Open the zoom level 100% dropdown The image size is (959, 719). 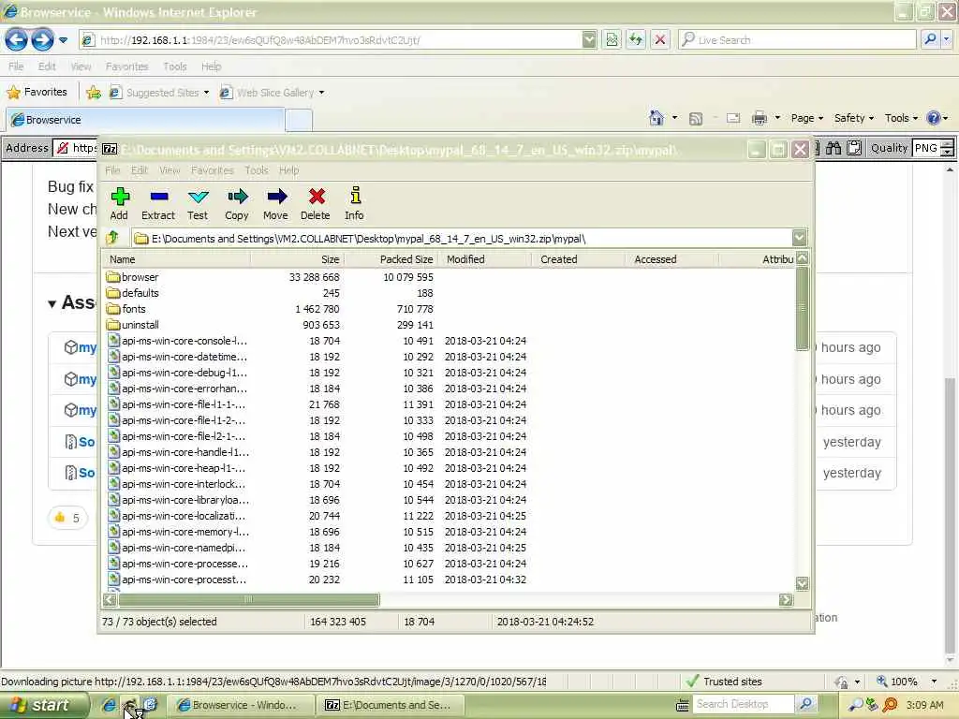point(934,682)
